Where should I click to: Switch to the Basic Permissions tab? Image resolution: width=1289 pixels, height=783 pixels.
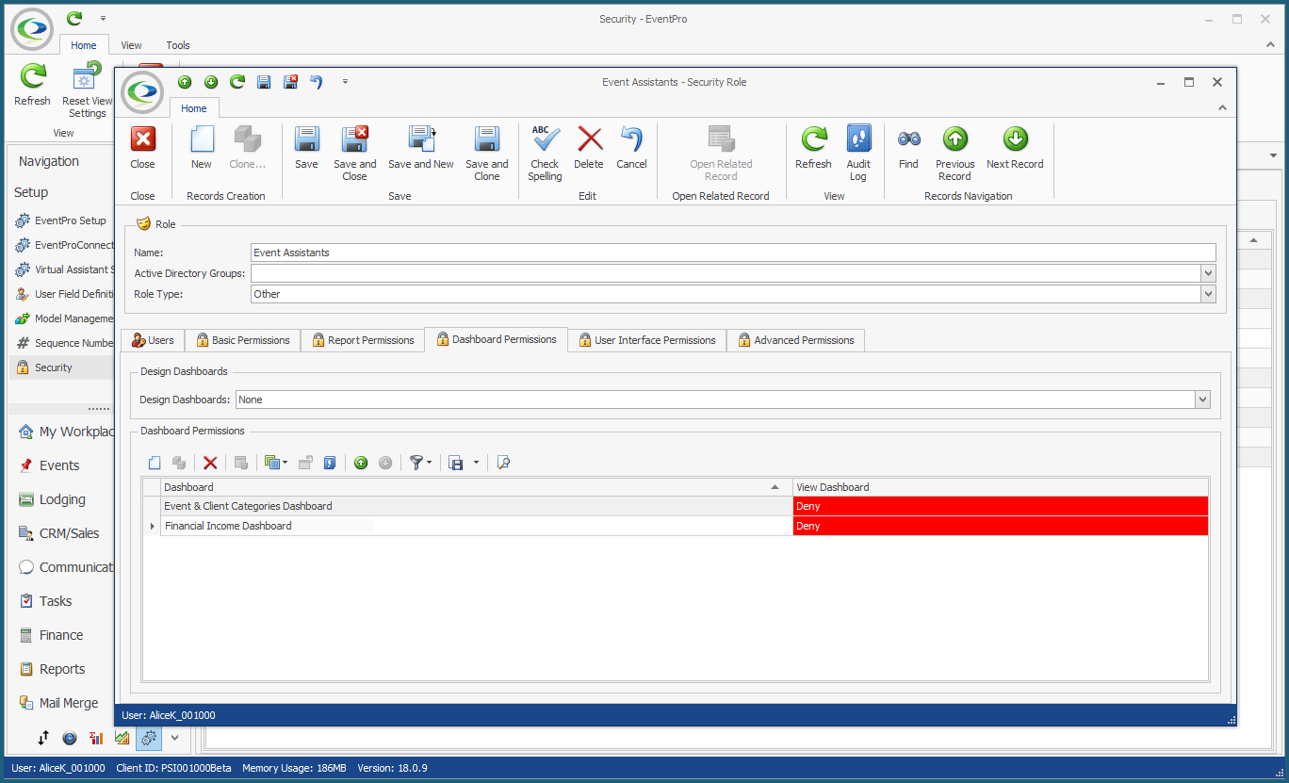(x=242, y=340)
